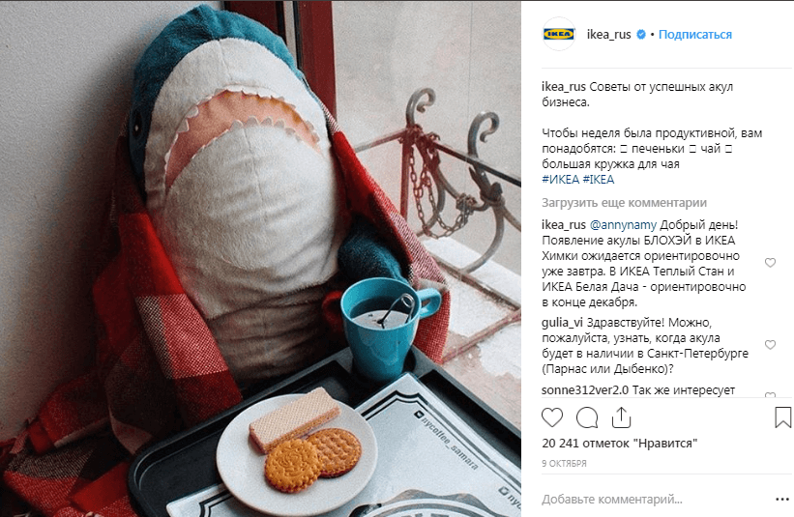794x517 pixels.
Task: Like the post with the heart icon
Action: pyautogui.click(x=552, y=417)
